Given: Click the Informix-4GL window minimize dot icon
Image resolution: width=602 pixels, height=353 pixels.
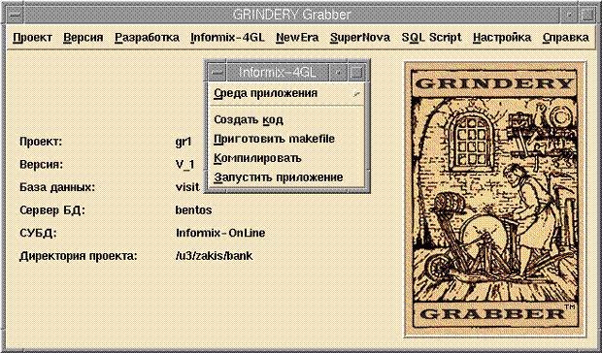Looking at the screenshot, I should 338,72.
